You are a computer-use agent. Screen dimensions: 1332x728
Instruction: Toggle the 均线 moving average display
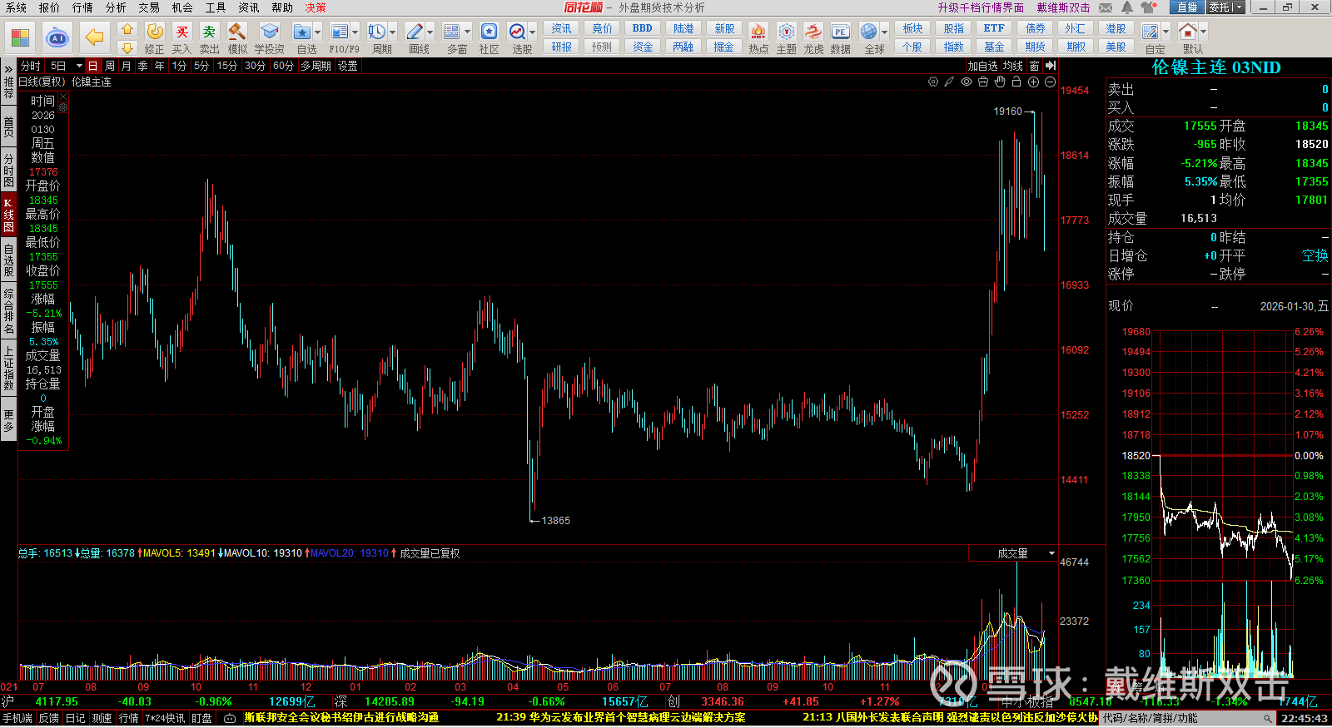[1012, 66]
